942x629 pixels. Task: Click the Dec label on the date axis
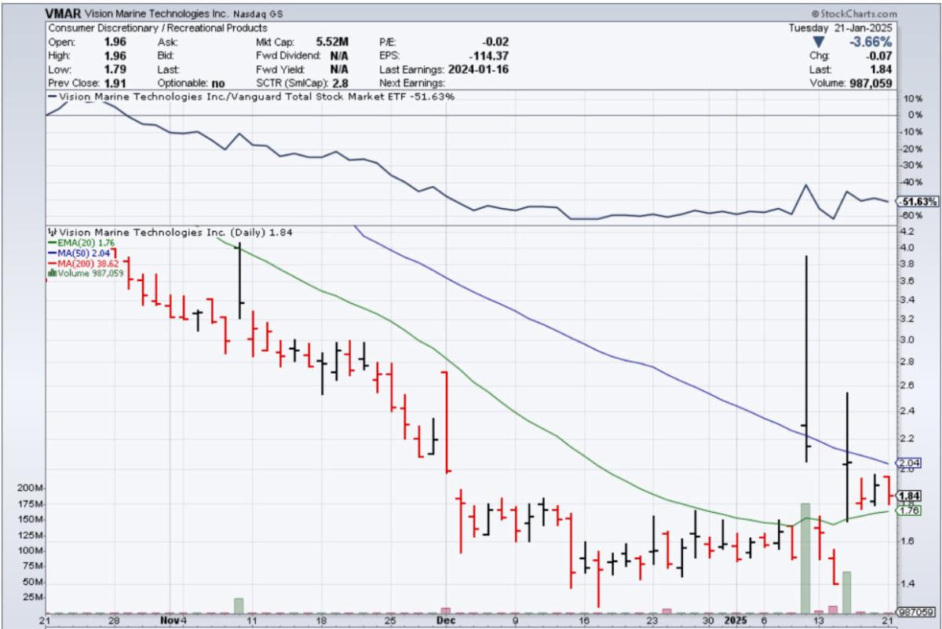pos(445,620)
